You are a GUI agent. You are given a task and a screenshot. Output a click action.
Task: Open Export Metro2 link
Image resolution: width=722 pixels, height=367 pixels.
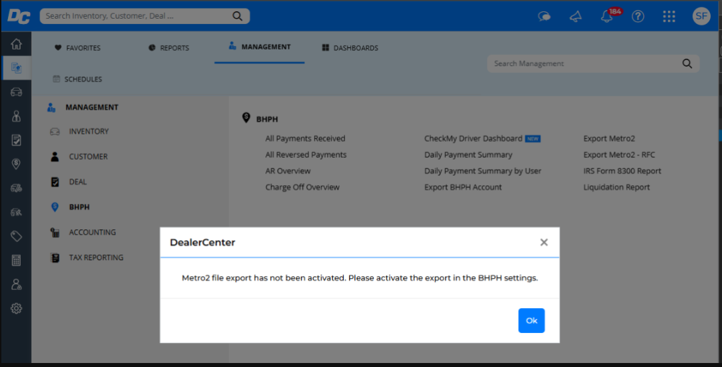click(x=609, y=138)
